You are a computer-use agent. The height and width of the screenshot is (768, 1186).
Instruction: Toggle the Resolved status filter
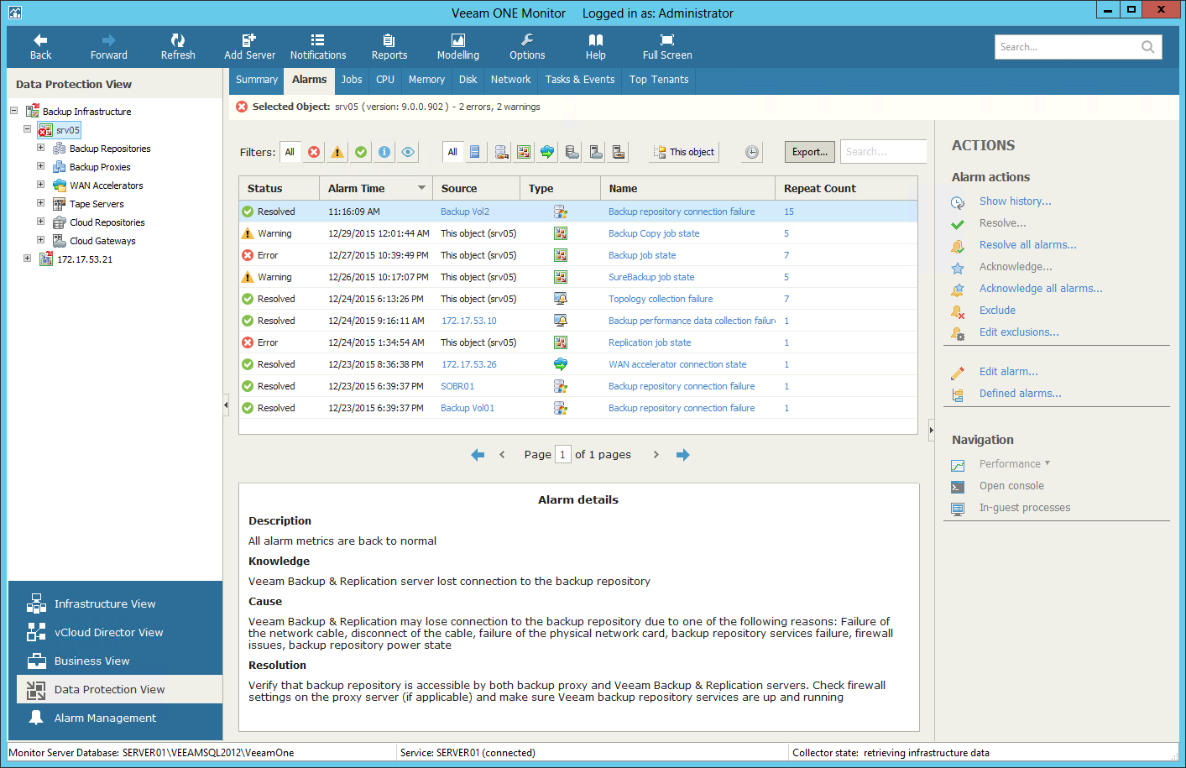[x=361, y=152]
